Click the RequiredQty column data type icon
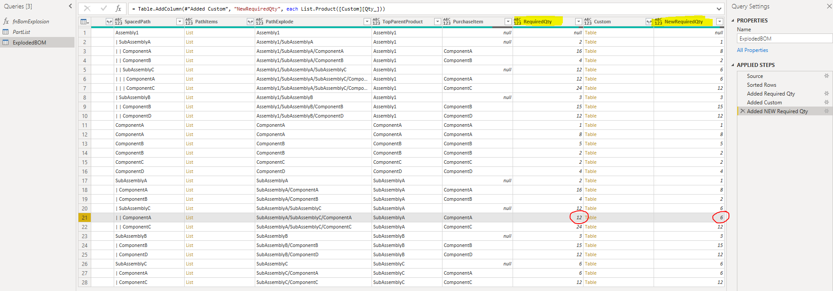The height and width of the screenshot is (291, 833). pyautogui.click(x=517, y=22)
